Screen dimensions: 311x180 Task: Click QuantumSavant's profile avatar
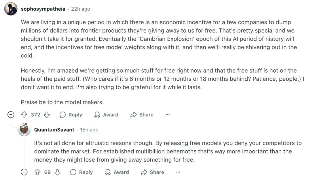pyautogui.click(x=24, y=130)
